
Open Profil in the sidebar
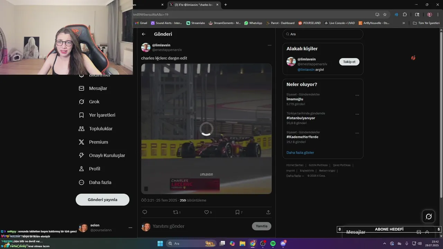click(89, 169)
